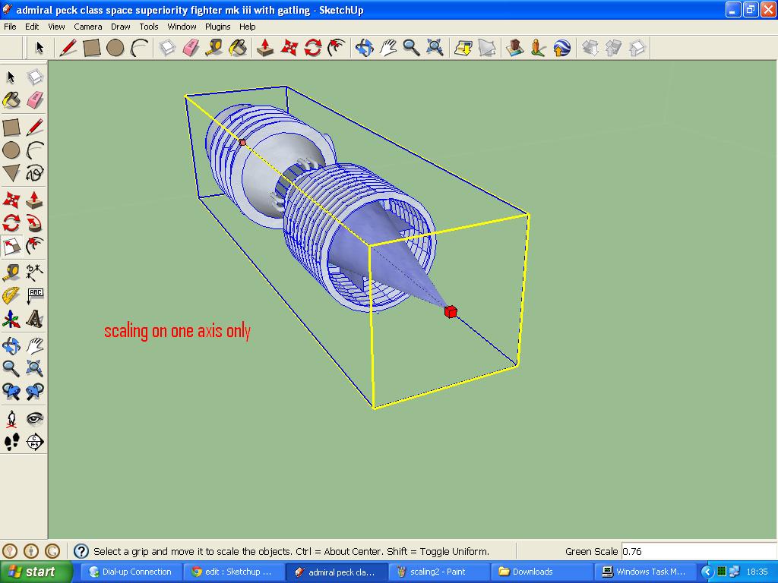Open the Plugins menu
Viewport: 778px width, 583px height.
click(217, 27)
